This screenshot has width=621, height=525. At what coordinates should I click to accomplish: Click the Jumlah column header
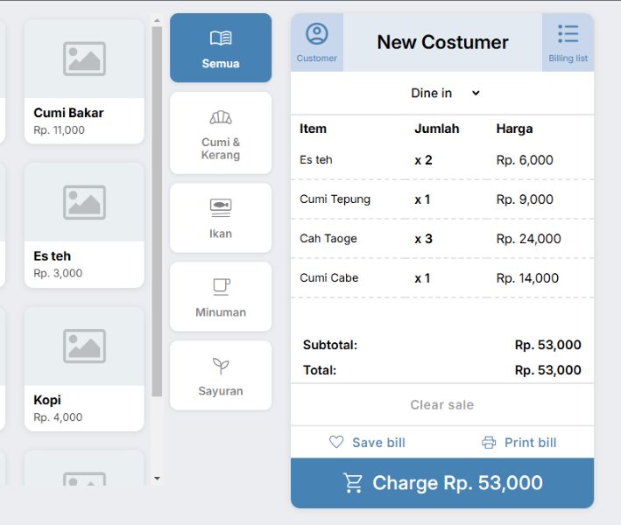pos(437,129)
